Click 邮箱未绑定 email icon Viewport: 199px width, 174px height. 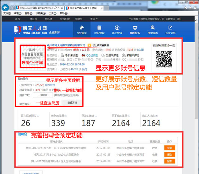pos(124,55)
